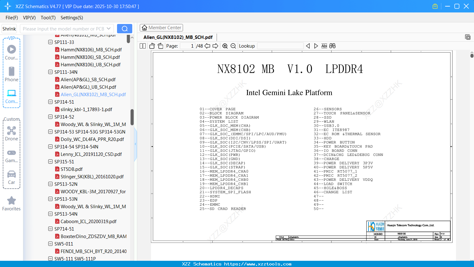Collapse the SP314-51 tree node
This screenshot has height=267, width=474.
(x=50, y=102)
